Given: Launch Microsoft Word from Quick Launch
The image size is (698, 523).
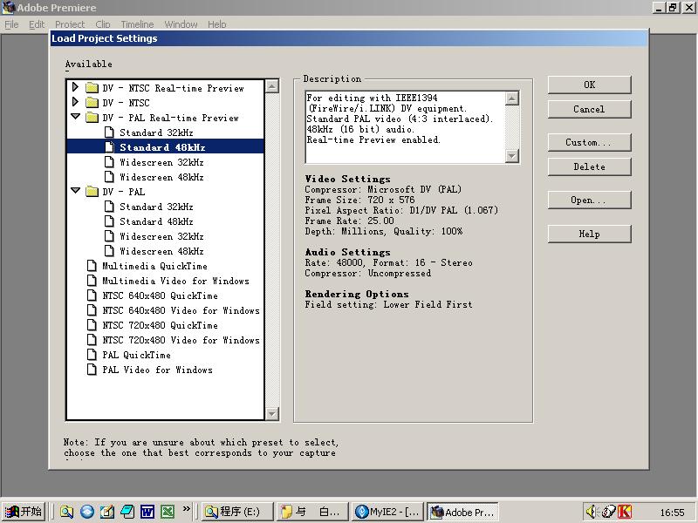Looking at the screenshot, I should pos(147,512).
